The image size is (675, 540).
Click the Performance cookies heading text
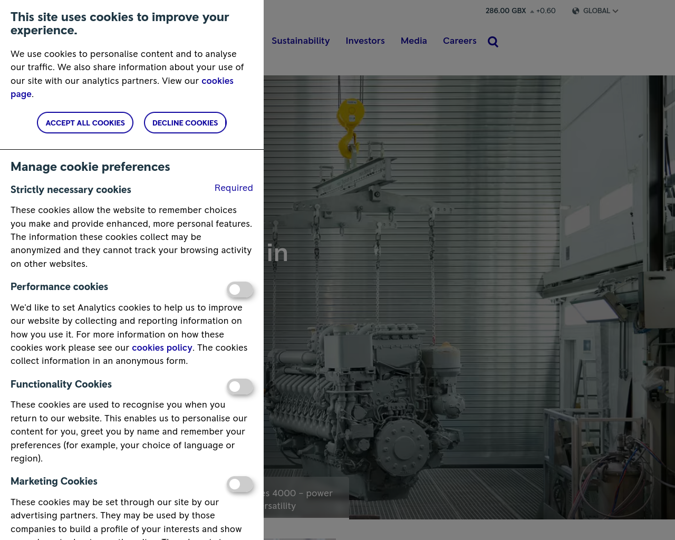pos(59,286)
